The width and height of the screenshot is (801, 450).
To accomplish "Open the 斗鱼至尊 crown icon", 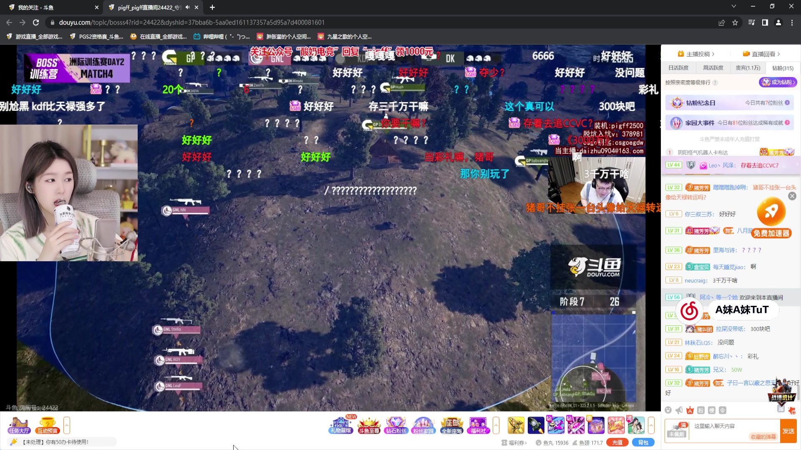I will tap(369, 425).
